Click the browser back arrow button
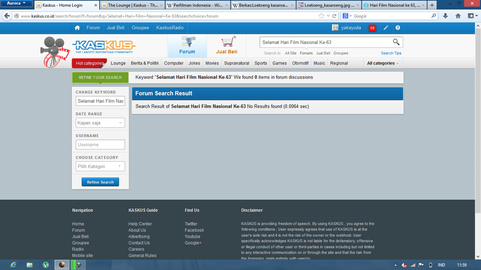Viewport: 481px width, 270px height. point(7,16)
